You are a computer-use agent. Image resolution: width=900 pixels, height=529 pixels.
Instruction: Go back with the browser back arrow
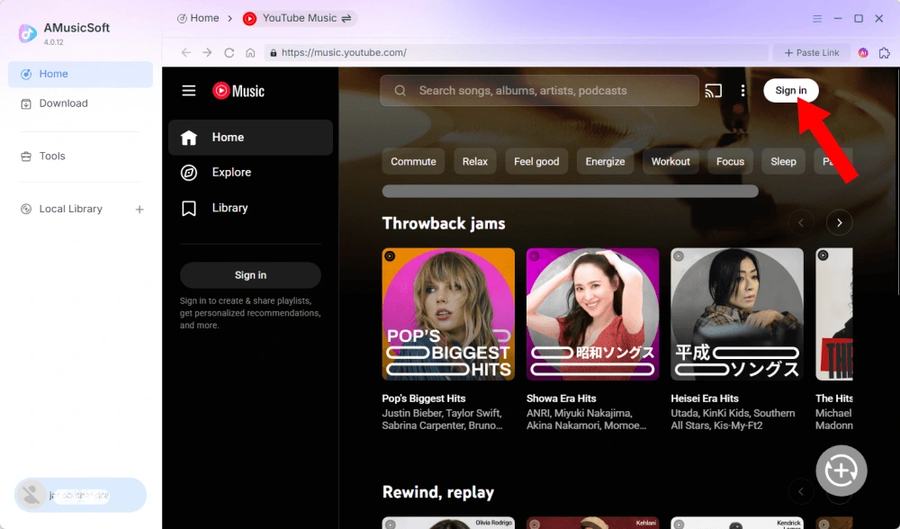click(x=186, y=52)
